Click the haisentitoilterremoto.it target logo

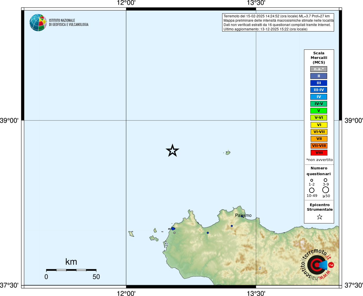pos(317,265)
